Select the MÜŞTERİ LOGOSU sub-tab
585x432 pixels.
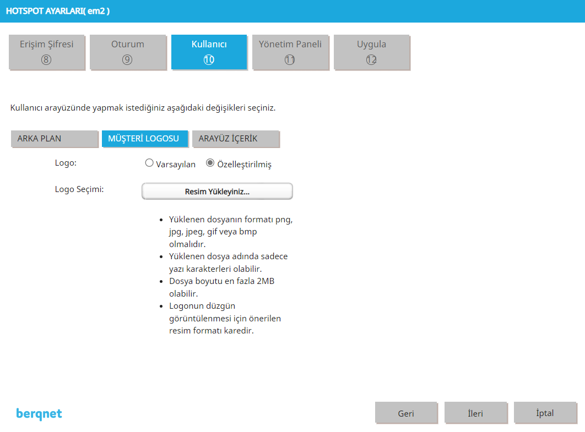pos(145,139)
